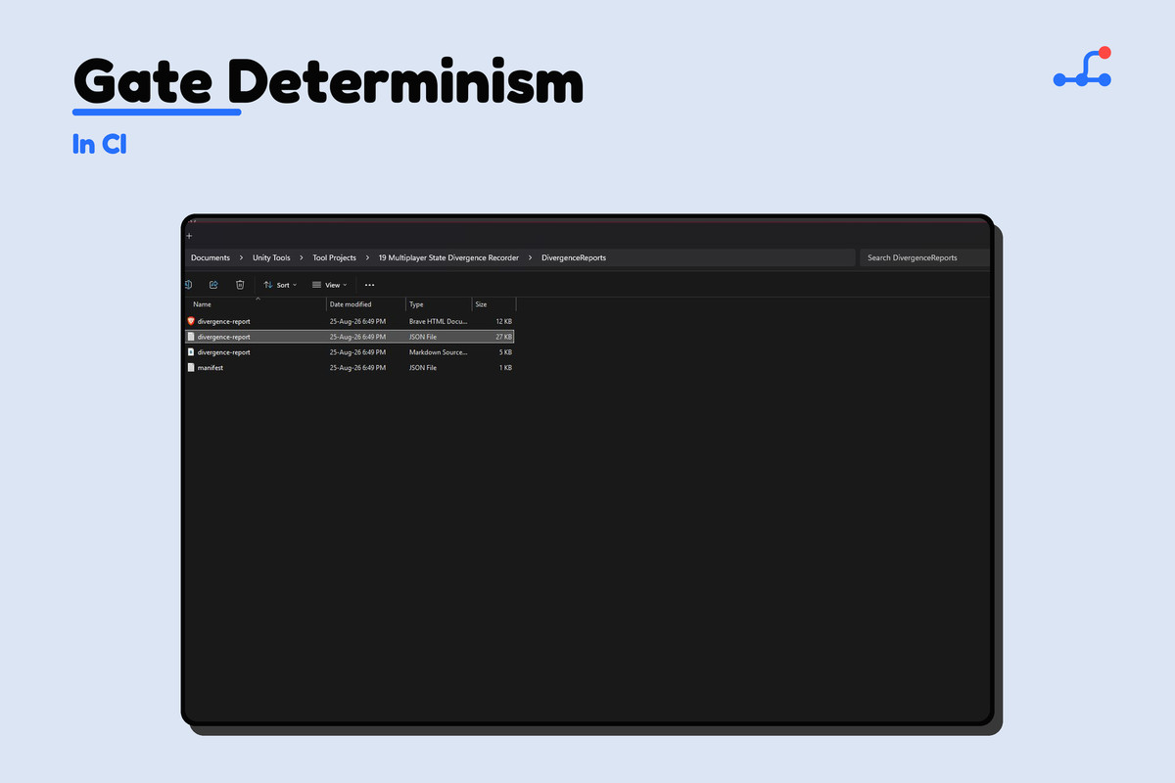This screenshot has width=1175, height=783.
Task: Go to Documents breadcrumb
Action: click(x=211, y=257)
